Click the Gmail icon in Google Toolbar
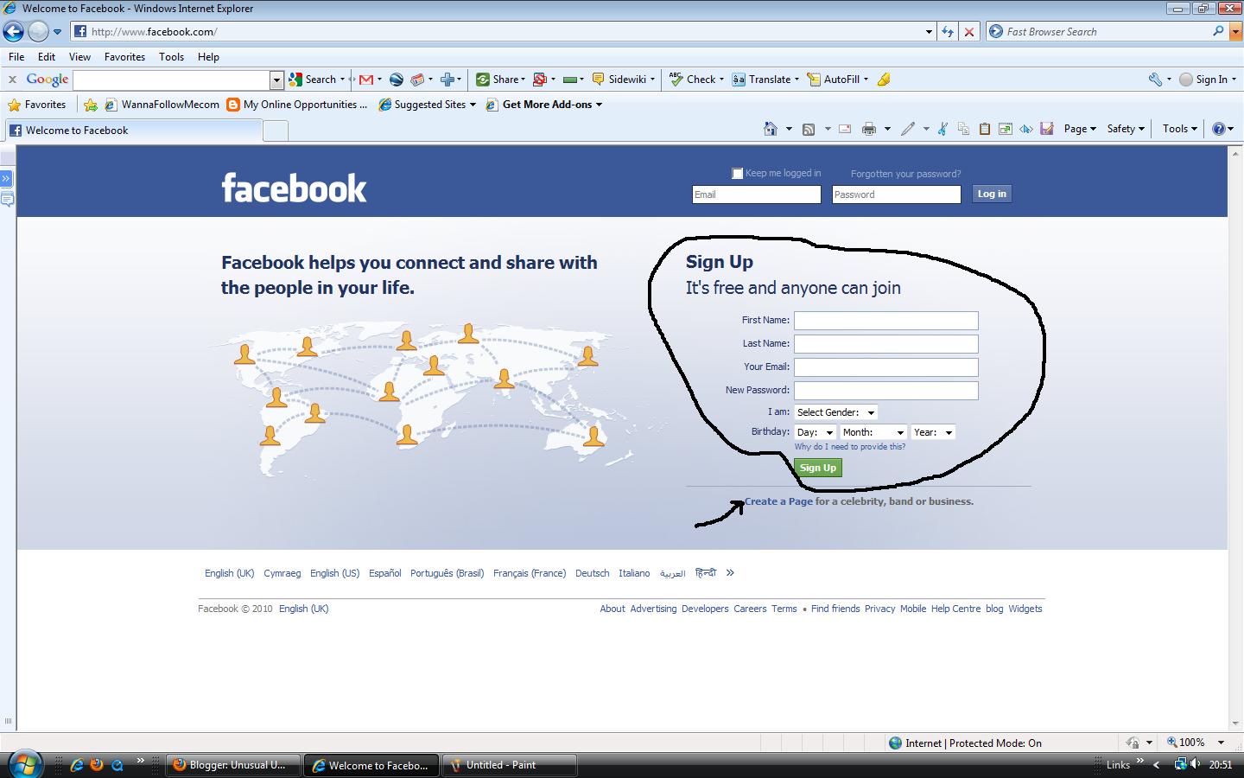 tap(366, 80)
